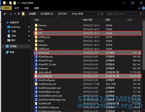145x112 pixels.
Task: Click the Doc folder icon
Action: click(36, 29)
